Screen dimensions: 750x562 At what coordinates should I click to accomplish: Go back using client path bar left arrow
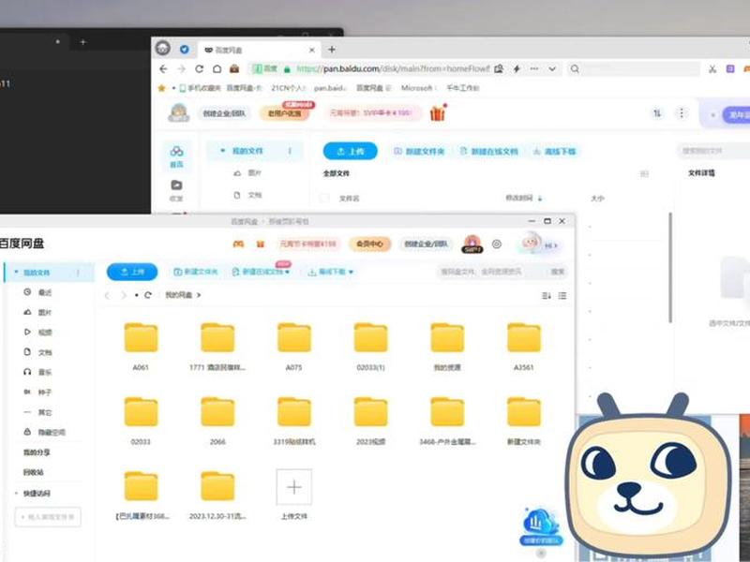[x=107, y=295]
